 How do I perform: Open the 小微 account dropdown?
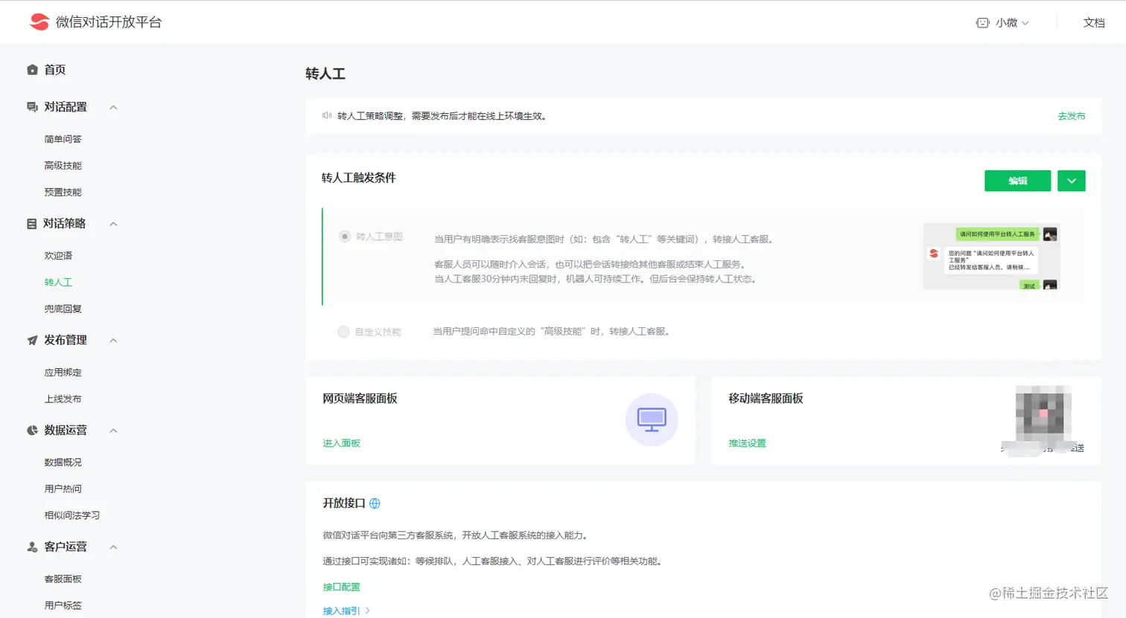pyautogui.click(x=1005, y=22)
